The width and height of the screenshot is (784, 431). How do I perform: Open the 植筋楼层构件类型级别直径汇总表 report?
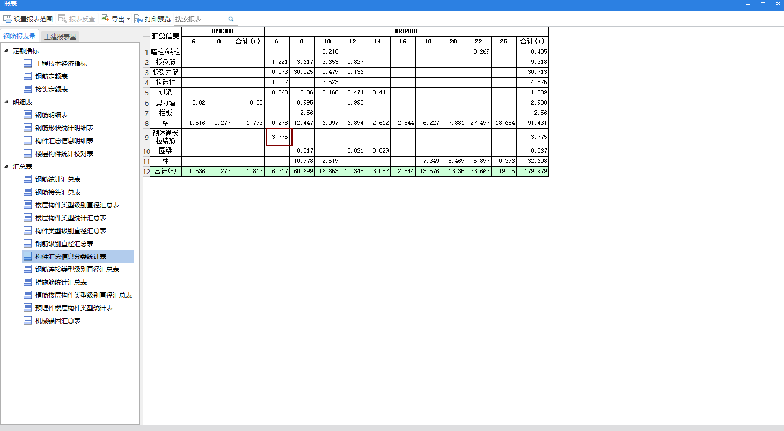84,295
